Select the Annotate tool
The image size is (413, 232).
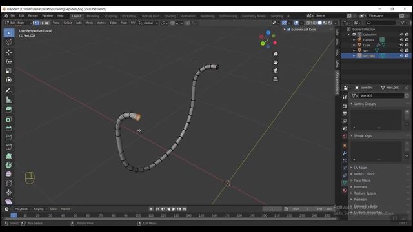point(8,90)
